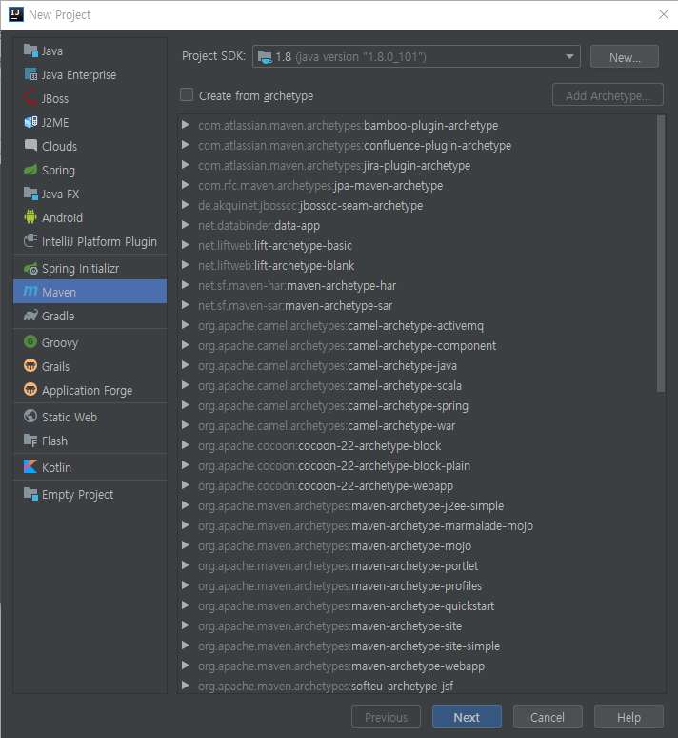Viewport: 678px width, 738px height.
Task: Expand confluence-plugin-archetype node
Action: (186, 145)
